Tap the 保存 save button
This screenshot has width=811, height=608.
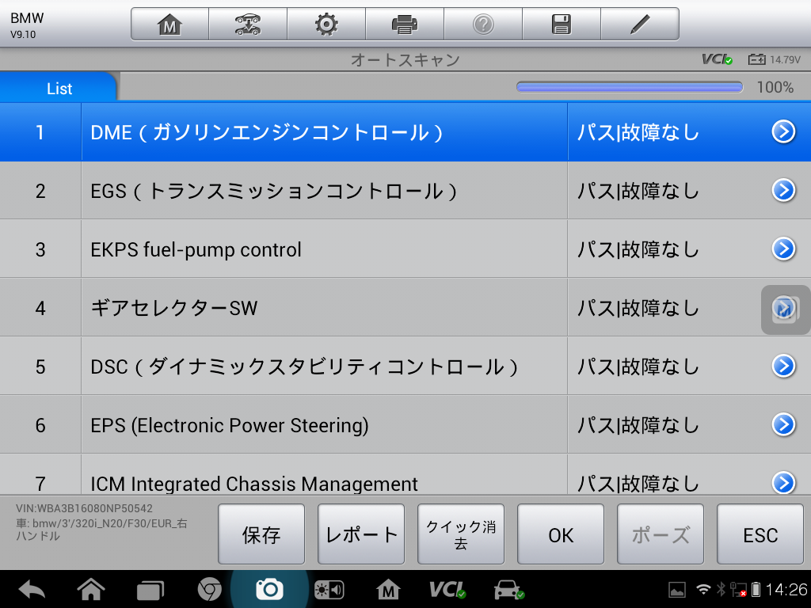261,534
